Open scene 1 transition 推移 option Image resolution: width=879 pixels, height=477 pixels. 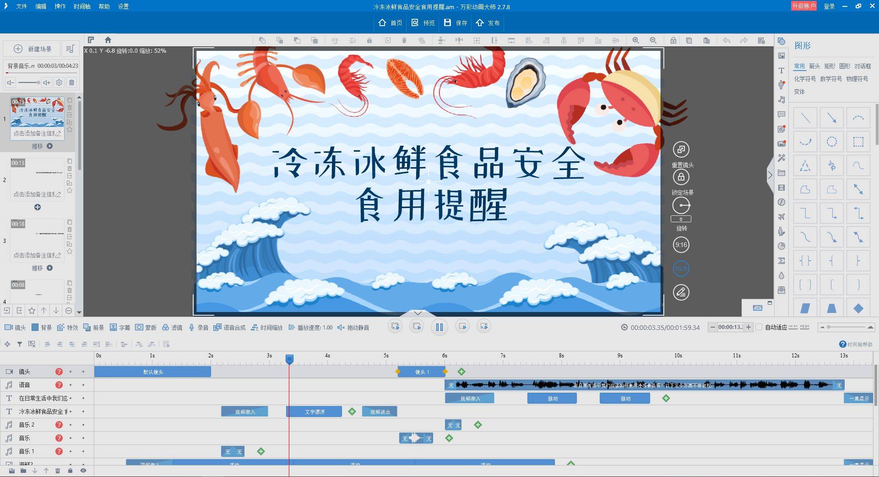[x=42, y=146]
